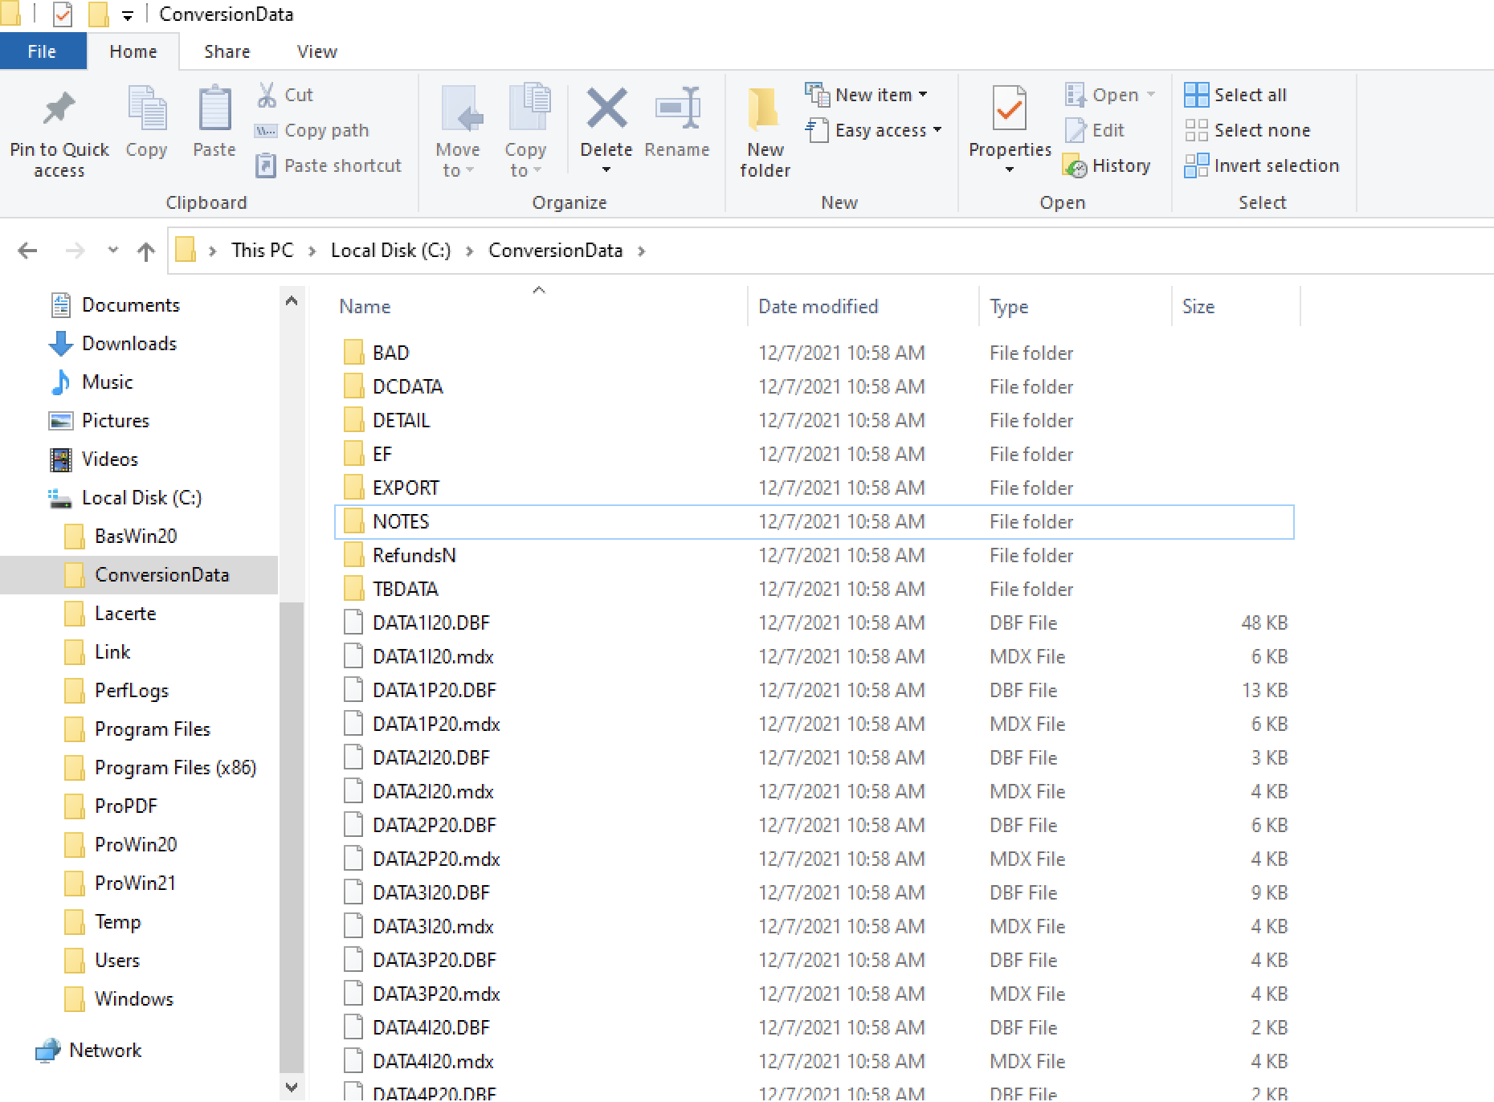
Task: Select BasWin20 folder in sidebar
Action: [x=120, y=537]
